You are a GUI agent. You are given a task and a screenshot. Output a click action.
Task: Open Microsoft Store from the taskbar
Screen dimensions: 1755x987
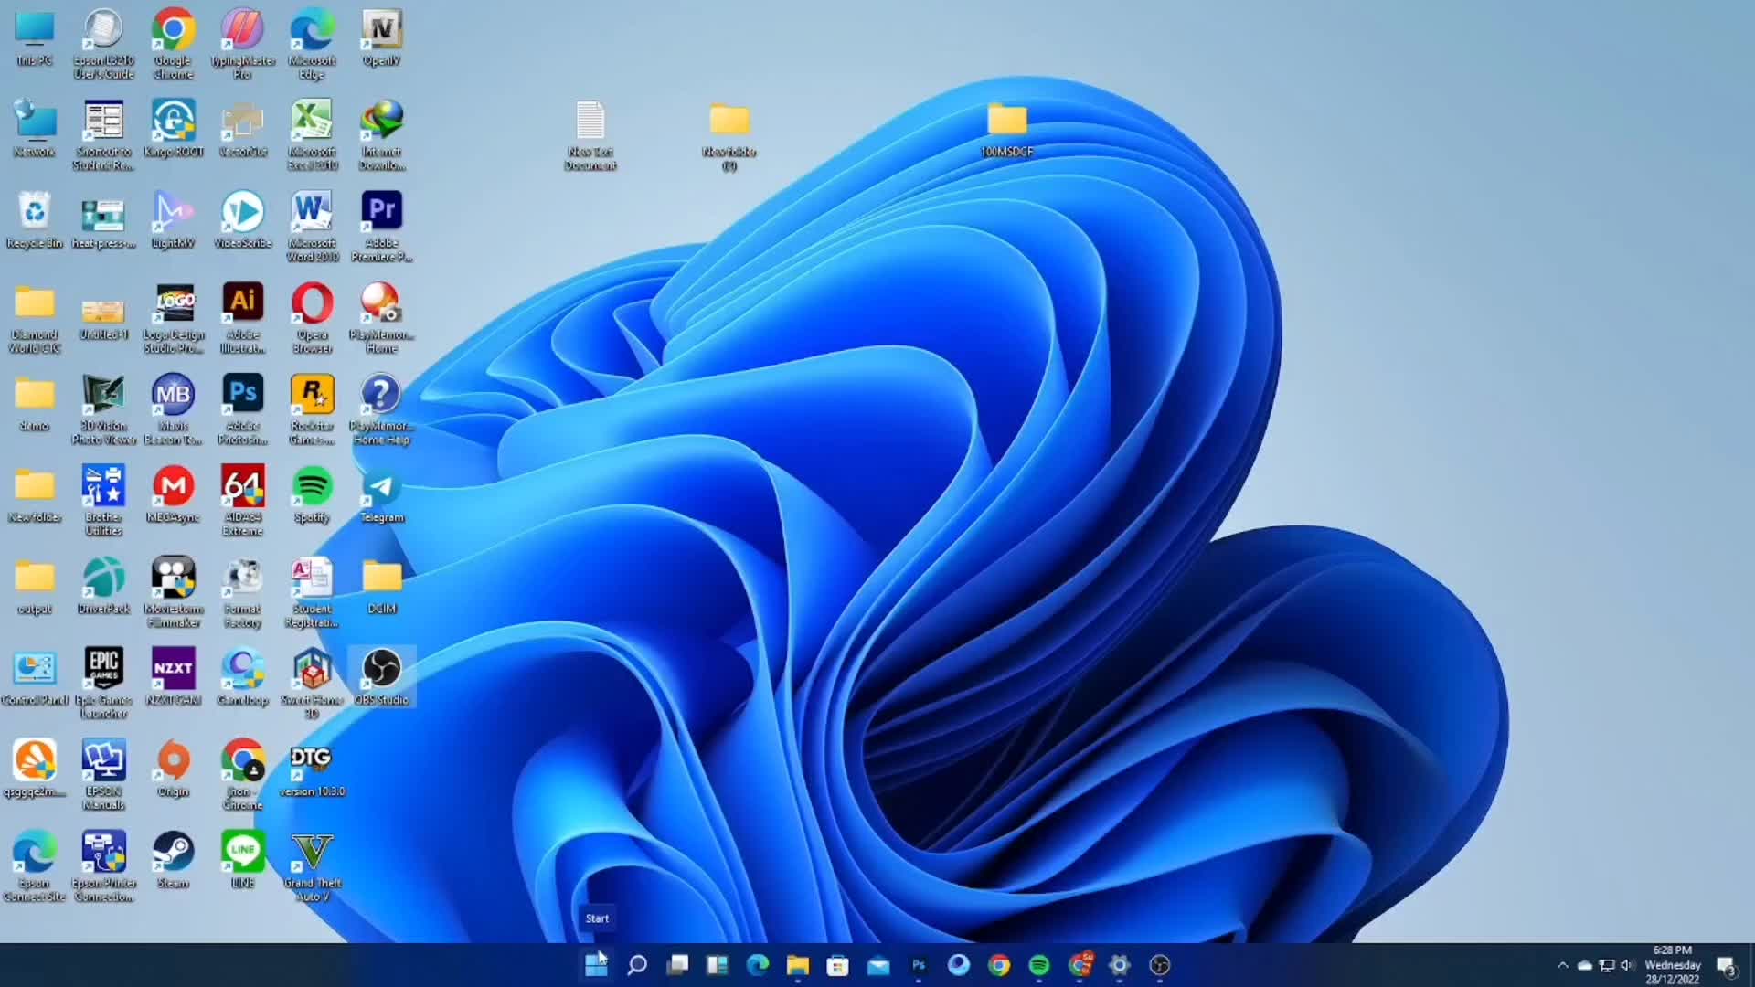(x=838, y=965)
